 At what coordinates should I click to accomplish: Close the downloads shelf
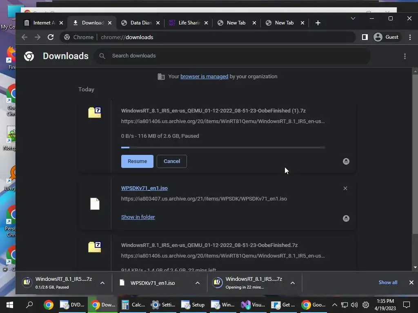pyautogui.click(x=411, y=283)
